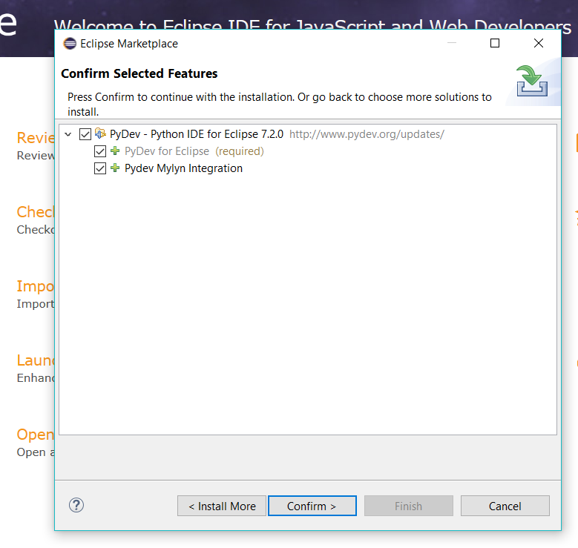578x548 pixels.
Task: Open the help question mark icon
Action: (x=76, y=505)
